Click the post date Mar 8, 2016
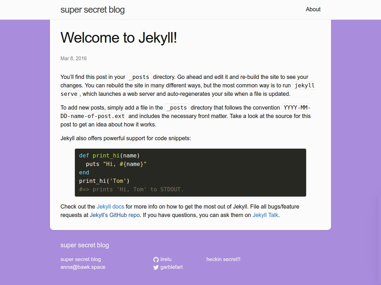The width and height of the screenshot is (381, 285). [73, 58]
